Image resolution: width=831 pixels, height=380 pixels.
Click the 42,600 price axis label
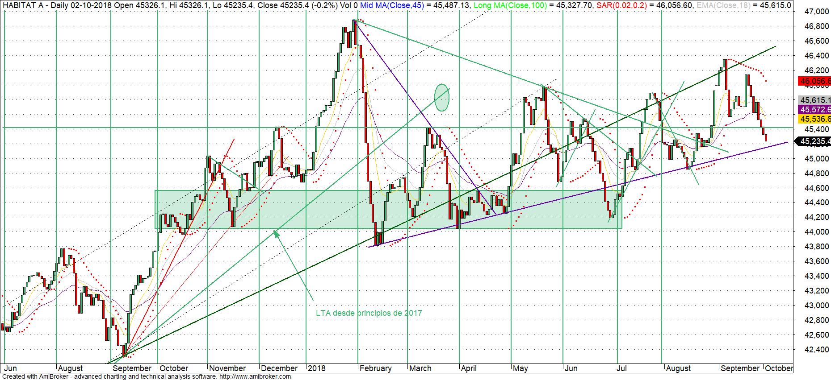point(817,335)
